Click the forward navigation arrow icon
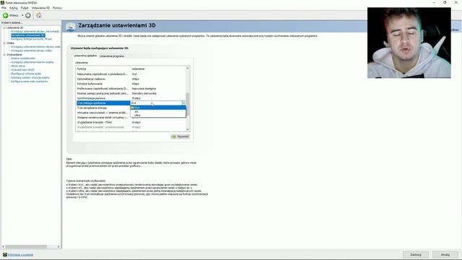Viewport: 462px width, 260px height. (28, 15)
